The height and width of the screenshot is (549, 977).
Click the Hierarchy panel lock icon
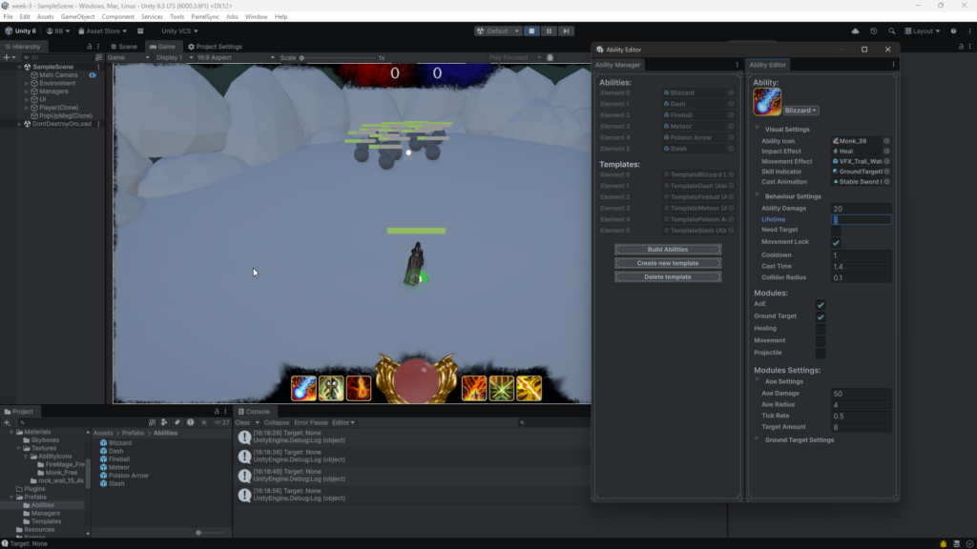click(x=90, y=46)
